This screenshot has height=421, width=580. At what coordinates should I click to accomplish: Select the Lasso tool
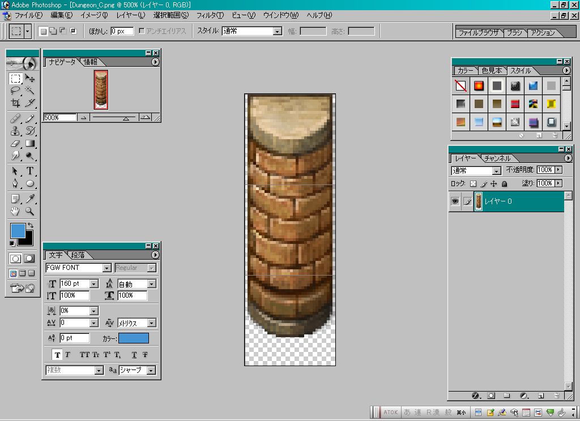pyautogui.click(x=15, y=90)
